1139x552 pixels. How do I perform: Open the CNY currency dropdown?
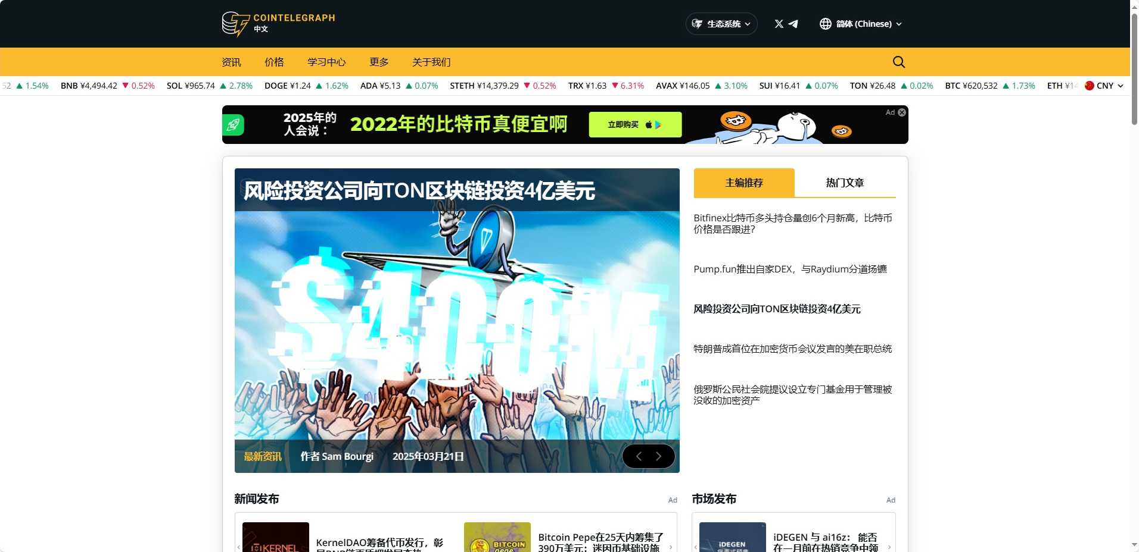1104,86
